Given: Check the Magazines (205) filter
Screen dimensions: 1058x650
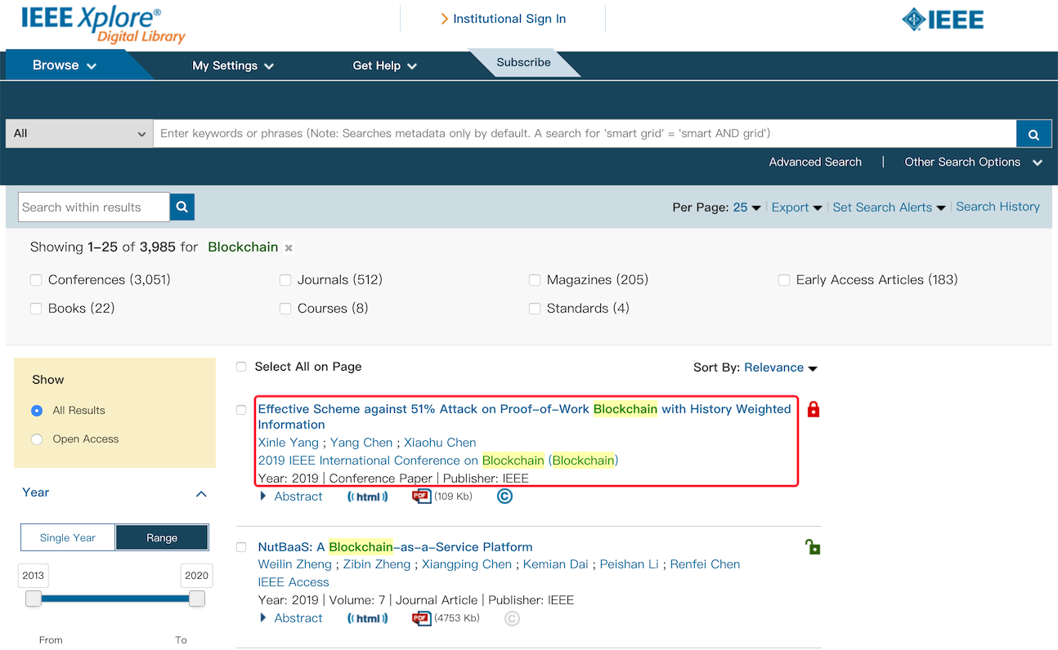Looking at the screenshot, I should pos(535,280).
